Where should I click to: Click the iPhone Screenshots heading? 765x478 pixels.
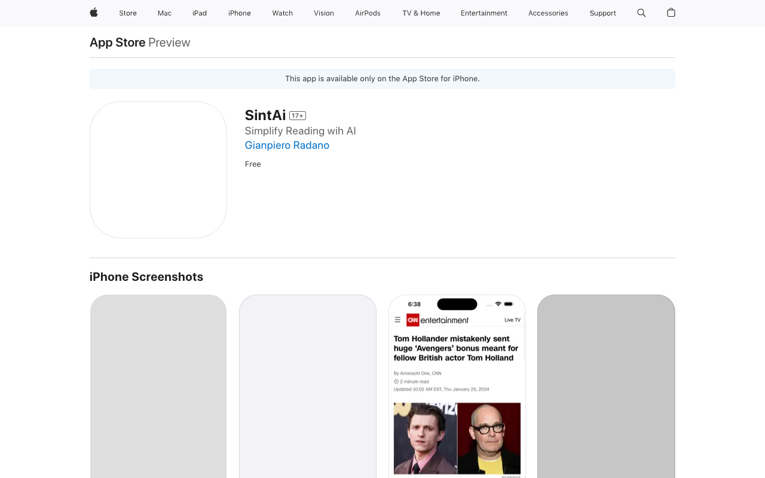146,277
